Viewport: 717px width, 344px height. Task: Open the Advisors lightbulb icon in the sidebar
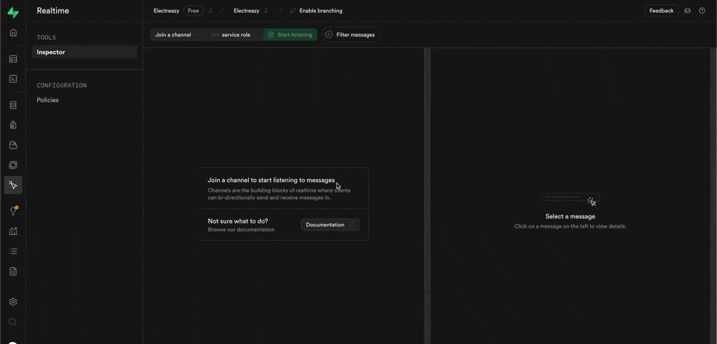[x=13, y=210]
